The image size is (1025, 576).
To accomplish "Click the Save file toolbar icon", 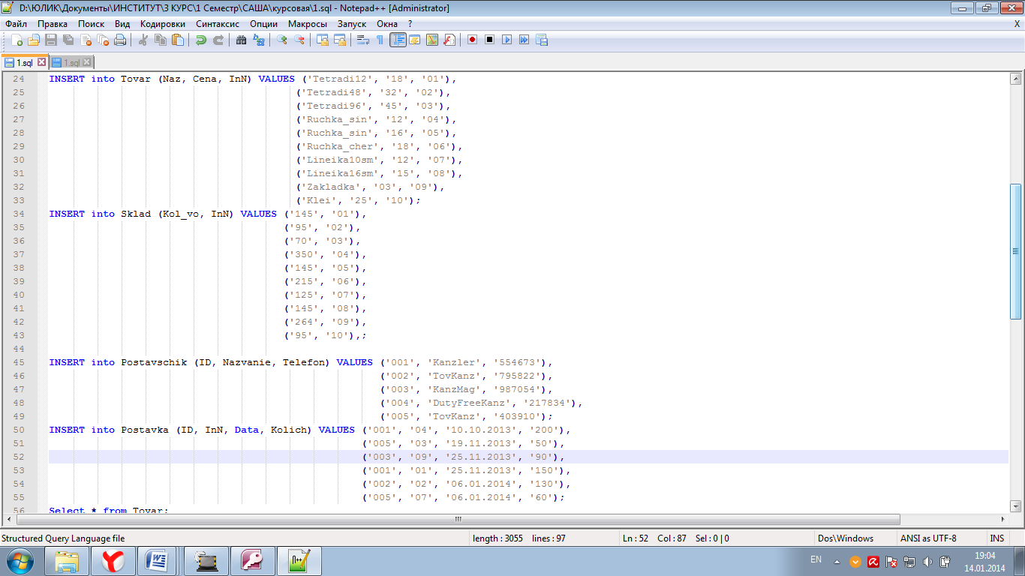I will coord(51,40).
